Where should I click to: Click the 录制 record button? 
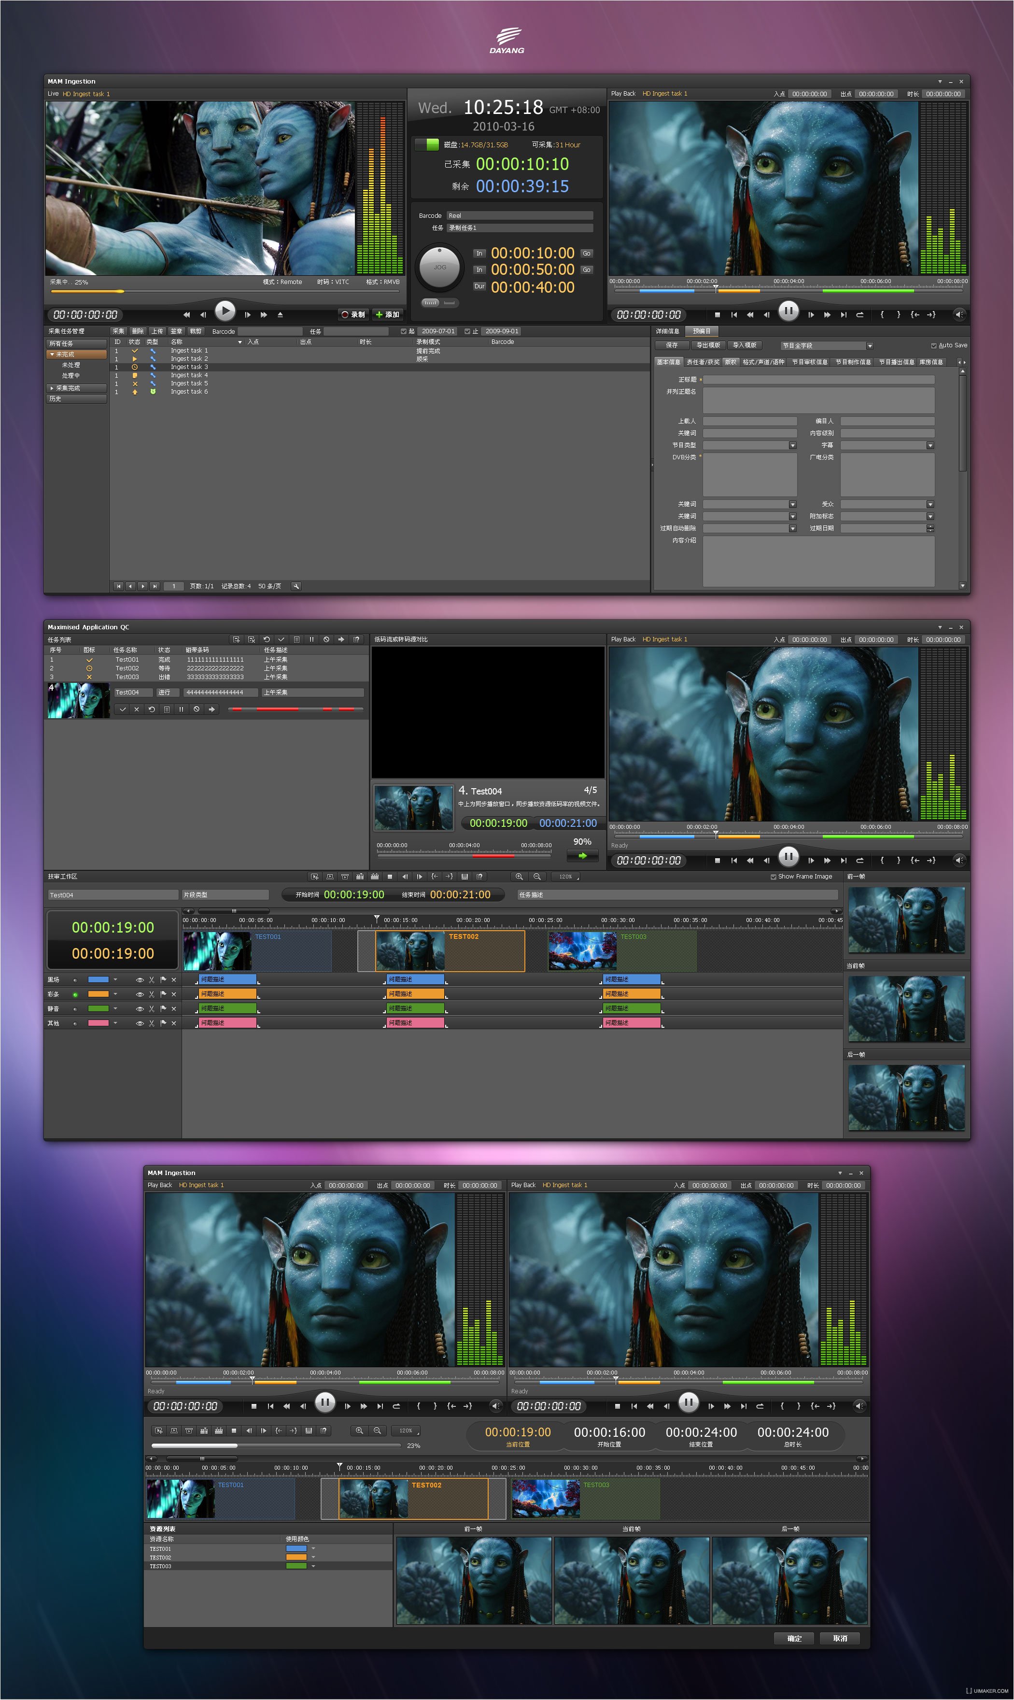pos(353,315)
